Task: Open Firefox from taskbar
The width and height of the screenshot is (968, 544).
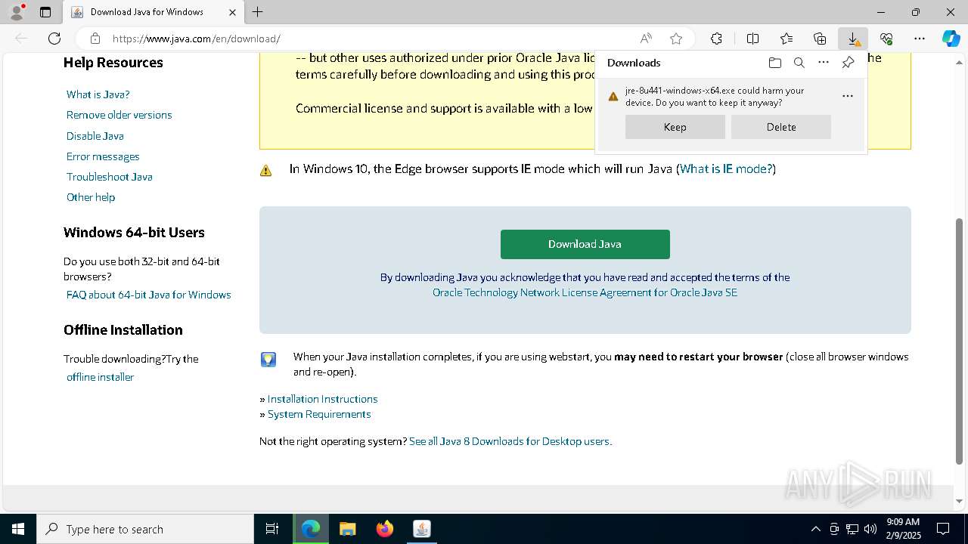Action: [x=385, y=529]
